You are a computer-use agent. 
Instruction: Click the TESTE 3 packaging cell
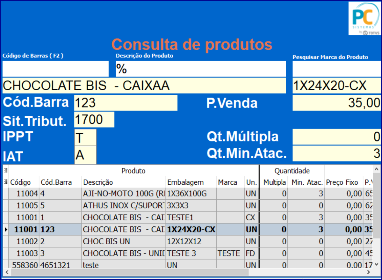point(191,254)
